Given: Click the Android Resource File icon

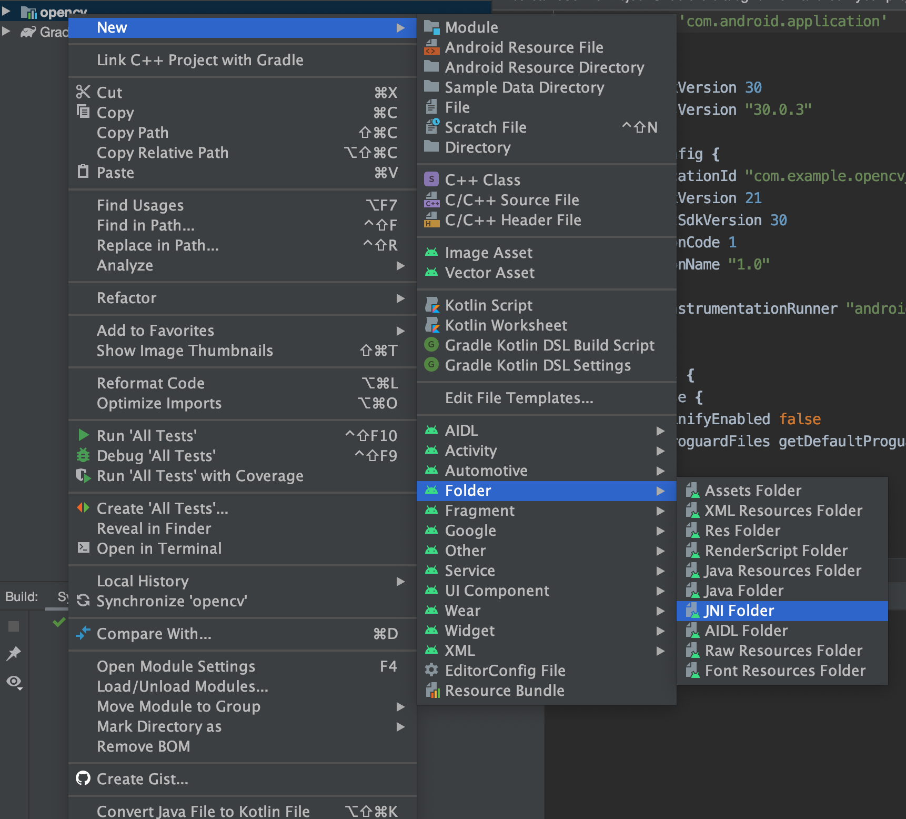Looking at the screenshot, I should pyautogui.click(x=431, y=47).
